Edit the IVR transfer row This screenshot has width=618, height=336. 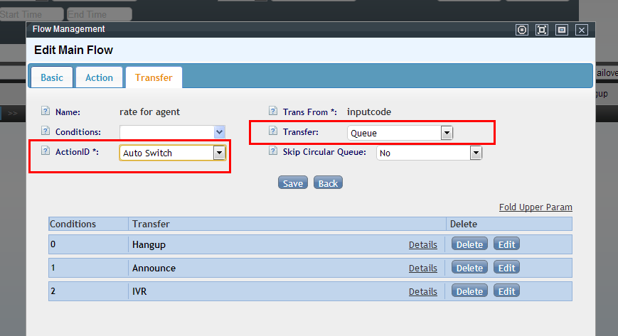[x=506, y=291]
